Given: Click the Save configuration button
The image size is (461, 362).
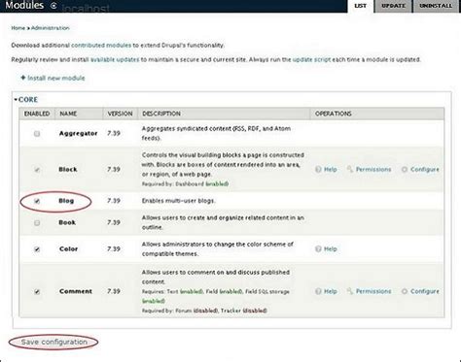Looking at the screenshot, I should [53, 342].
